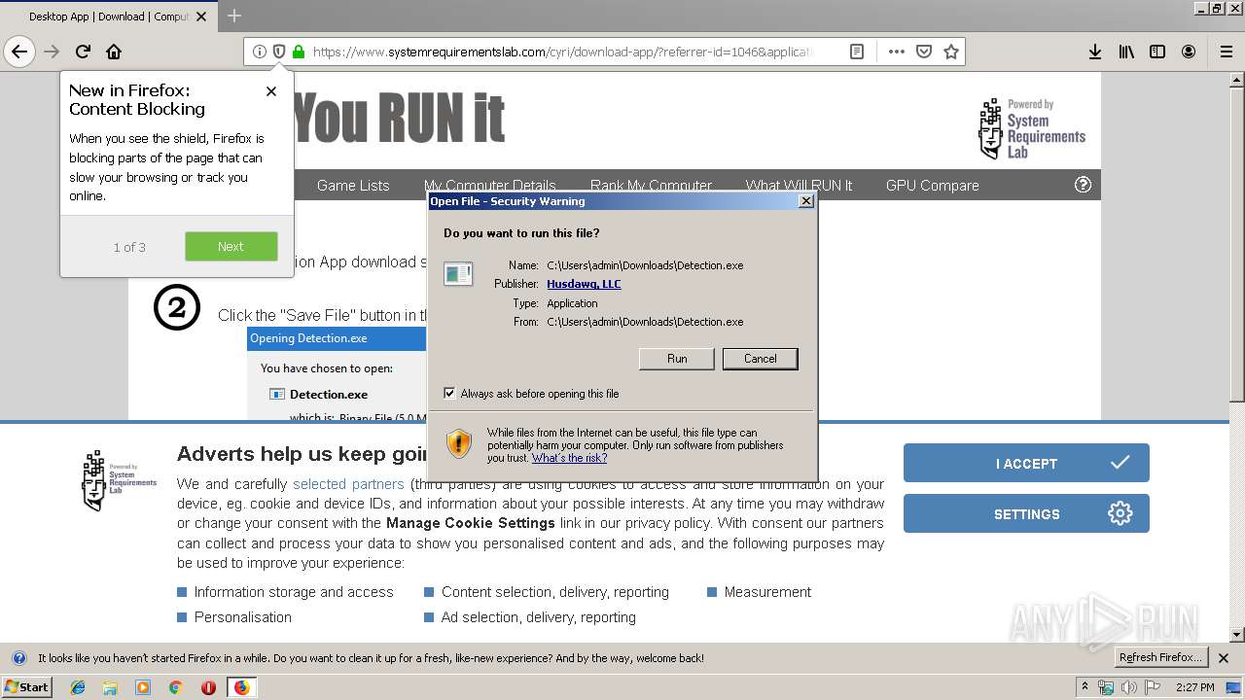
Task: Show site information icon in address bar
Action: (260, 52)
